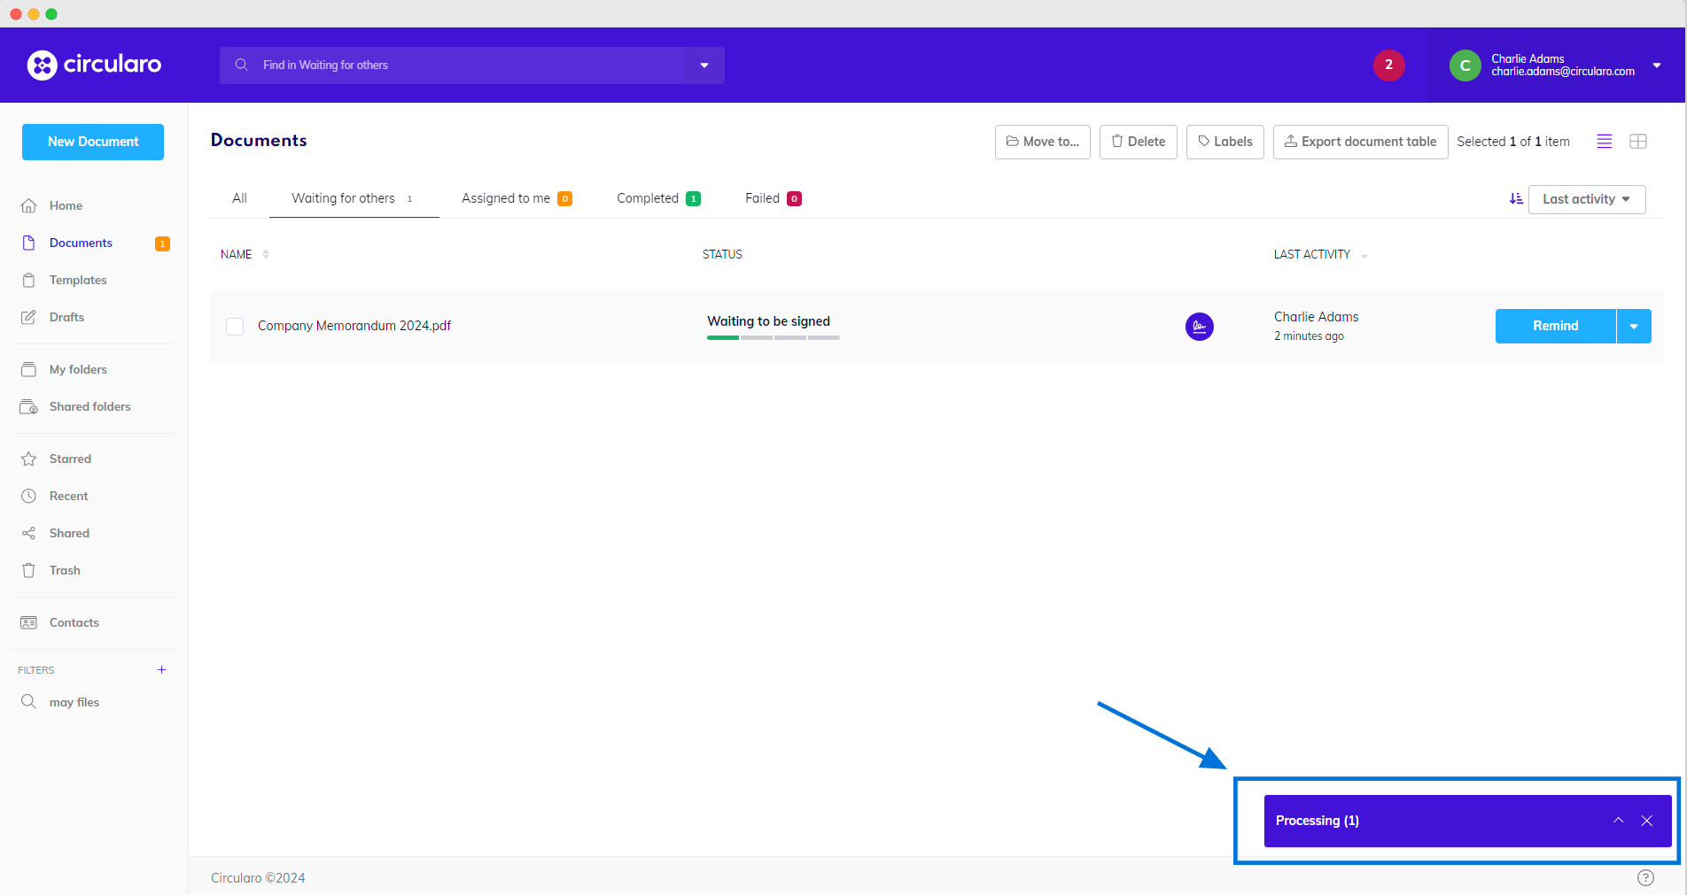Screen dimensions: 1687x895
Task: Click the signature icon on document row
Action: (x=1199, y=327)
